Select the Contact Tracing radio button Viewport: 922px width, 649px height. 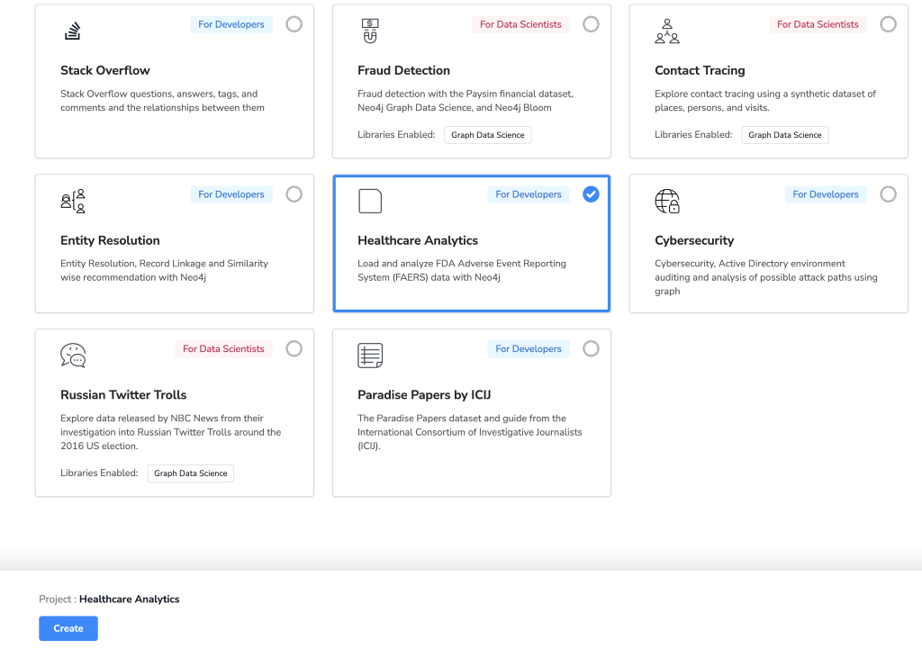888,24
